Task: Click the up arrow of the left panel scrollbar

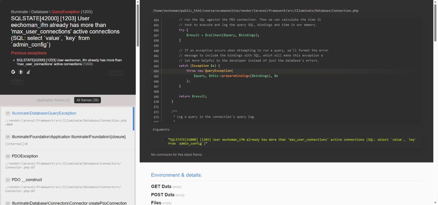Action: pyautogui.click(x=138, y=2)
